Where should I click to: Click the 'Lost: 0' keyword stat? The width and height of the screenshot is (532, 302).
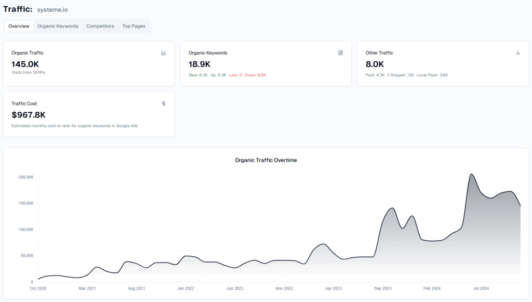coord(235,75)
